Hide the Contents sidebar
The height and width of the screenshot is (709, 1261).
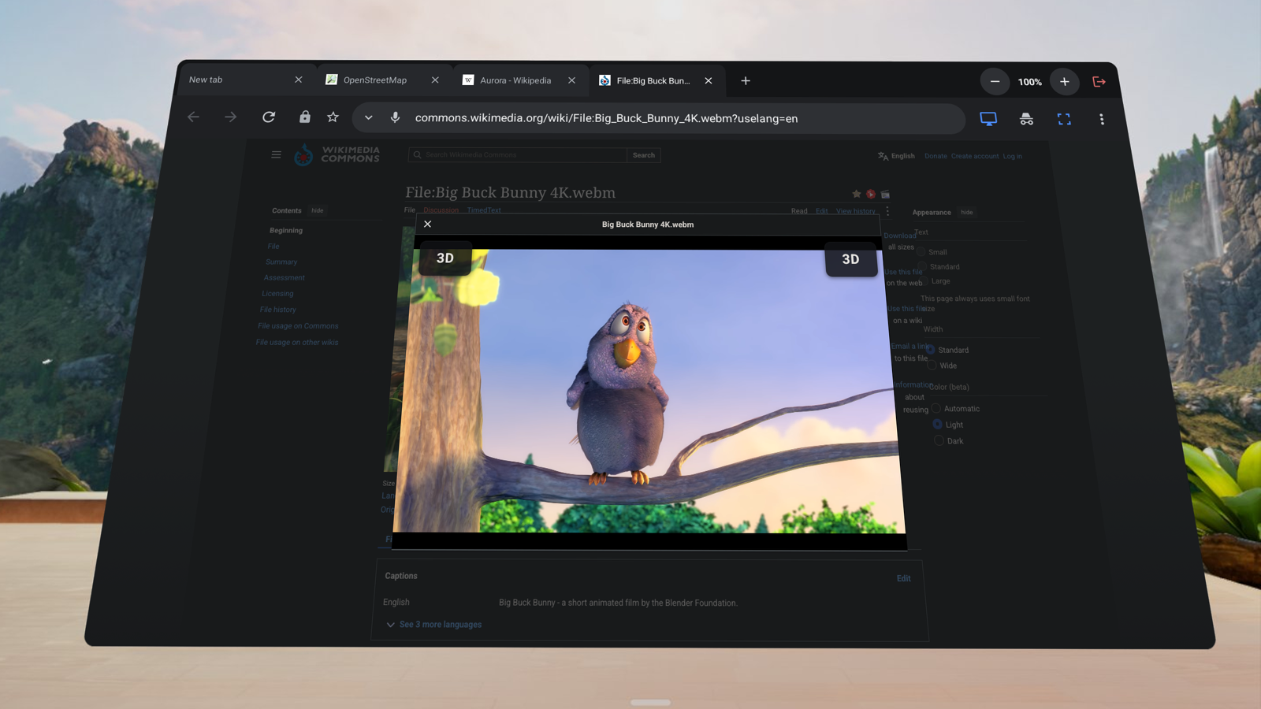(x=317, y=210)
